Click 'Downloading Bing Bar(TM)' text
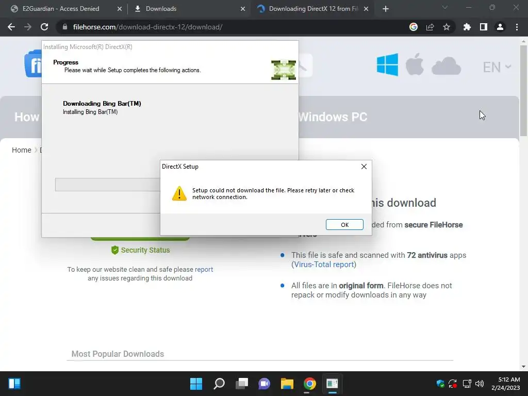528x396 pixels. click(x=102, y=103)
